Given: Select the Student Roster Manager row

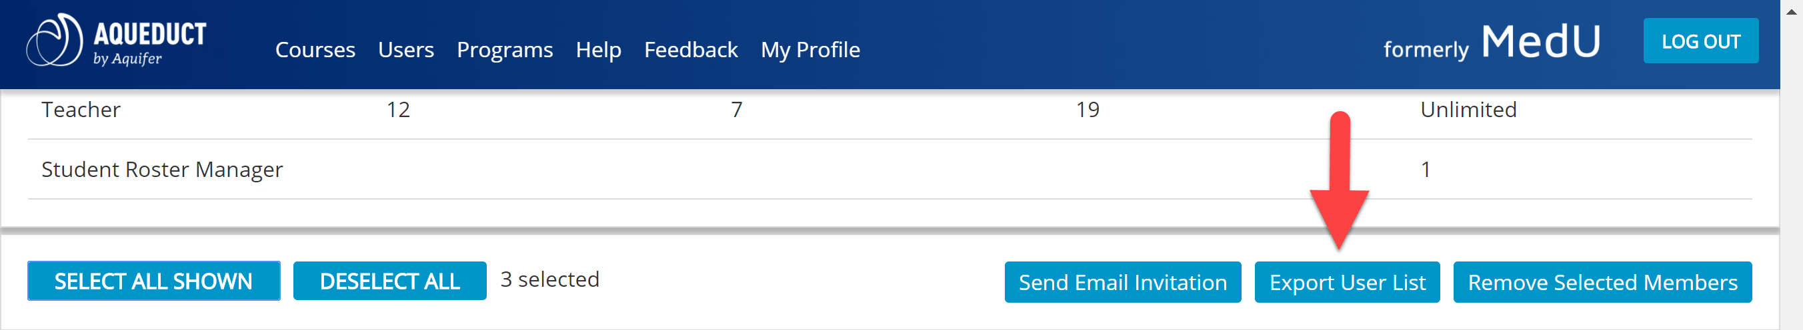Looking at the screenshot, I should click(889, 170).
